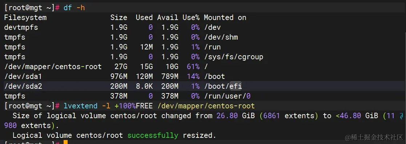Click the 61% usage value

click(193, 67)
